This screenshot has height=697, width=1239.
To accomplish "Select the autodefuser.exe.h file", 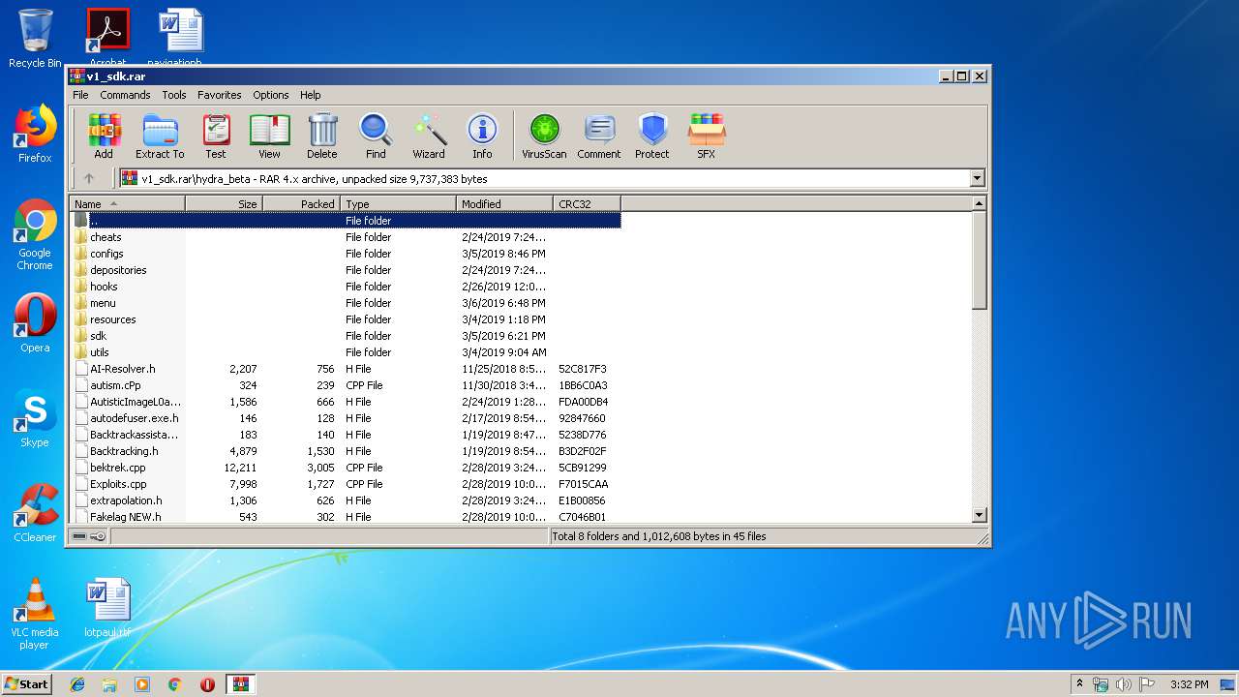I will [x=346, y=418].
